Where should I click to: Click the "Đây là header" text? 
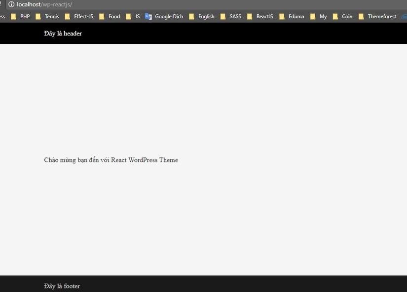pos(63,33)
